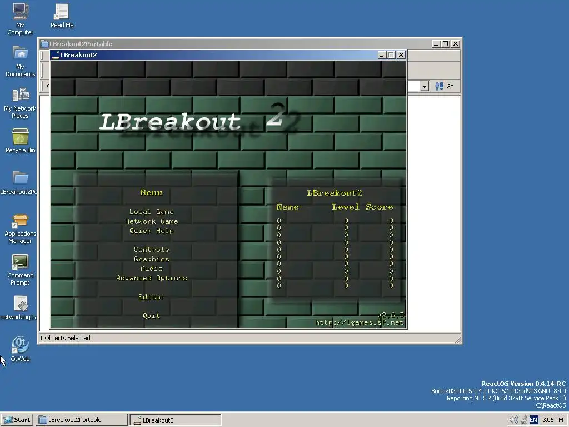The width and height of the screenshot is (569, 427).
Task: Click the LBreakout2Portable window folder icon
Action: tap(44, 44)
